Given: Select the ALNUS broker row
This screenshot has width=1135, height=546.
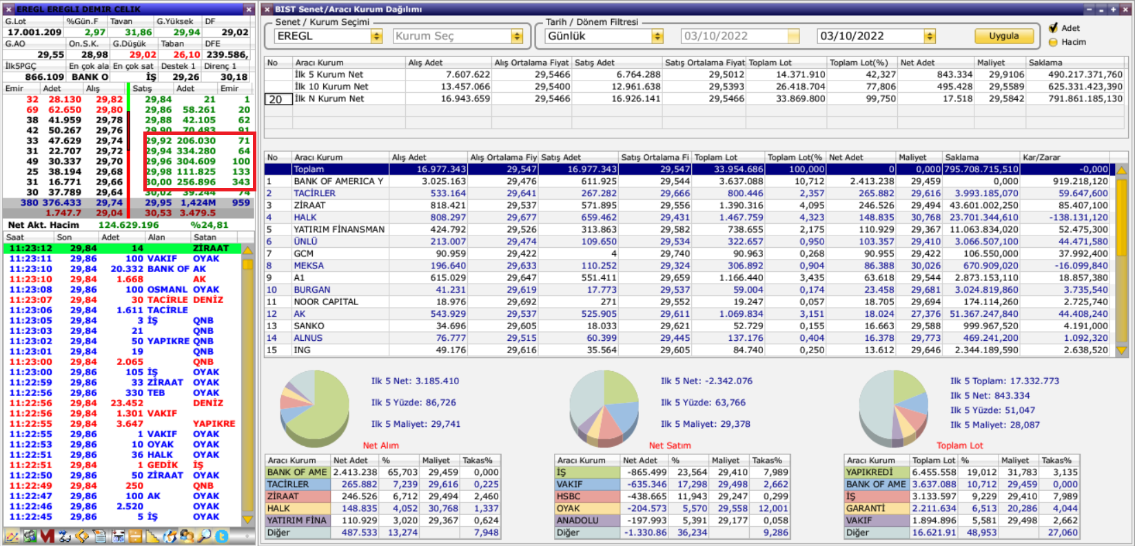Looking at the screenshot, I should (x=688, y=338).
